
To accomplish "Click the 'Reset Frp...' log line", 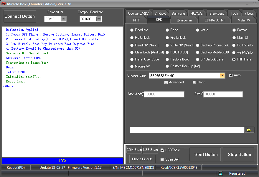I will 16,81.
